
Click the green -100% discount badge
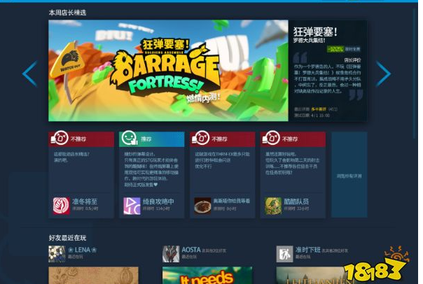pyautogui.click(x=335, y=49)
